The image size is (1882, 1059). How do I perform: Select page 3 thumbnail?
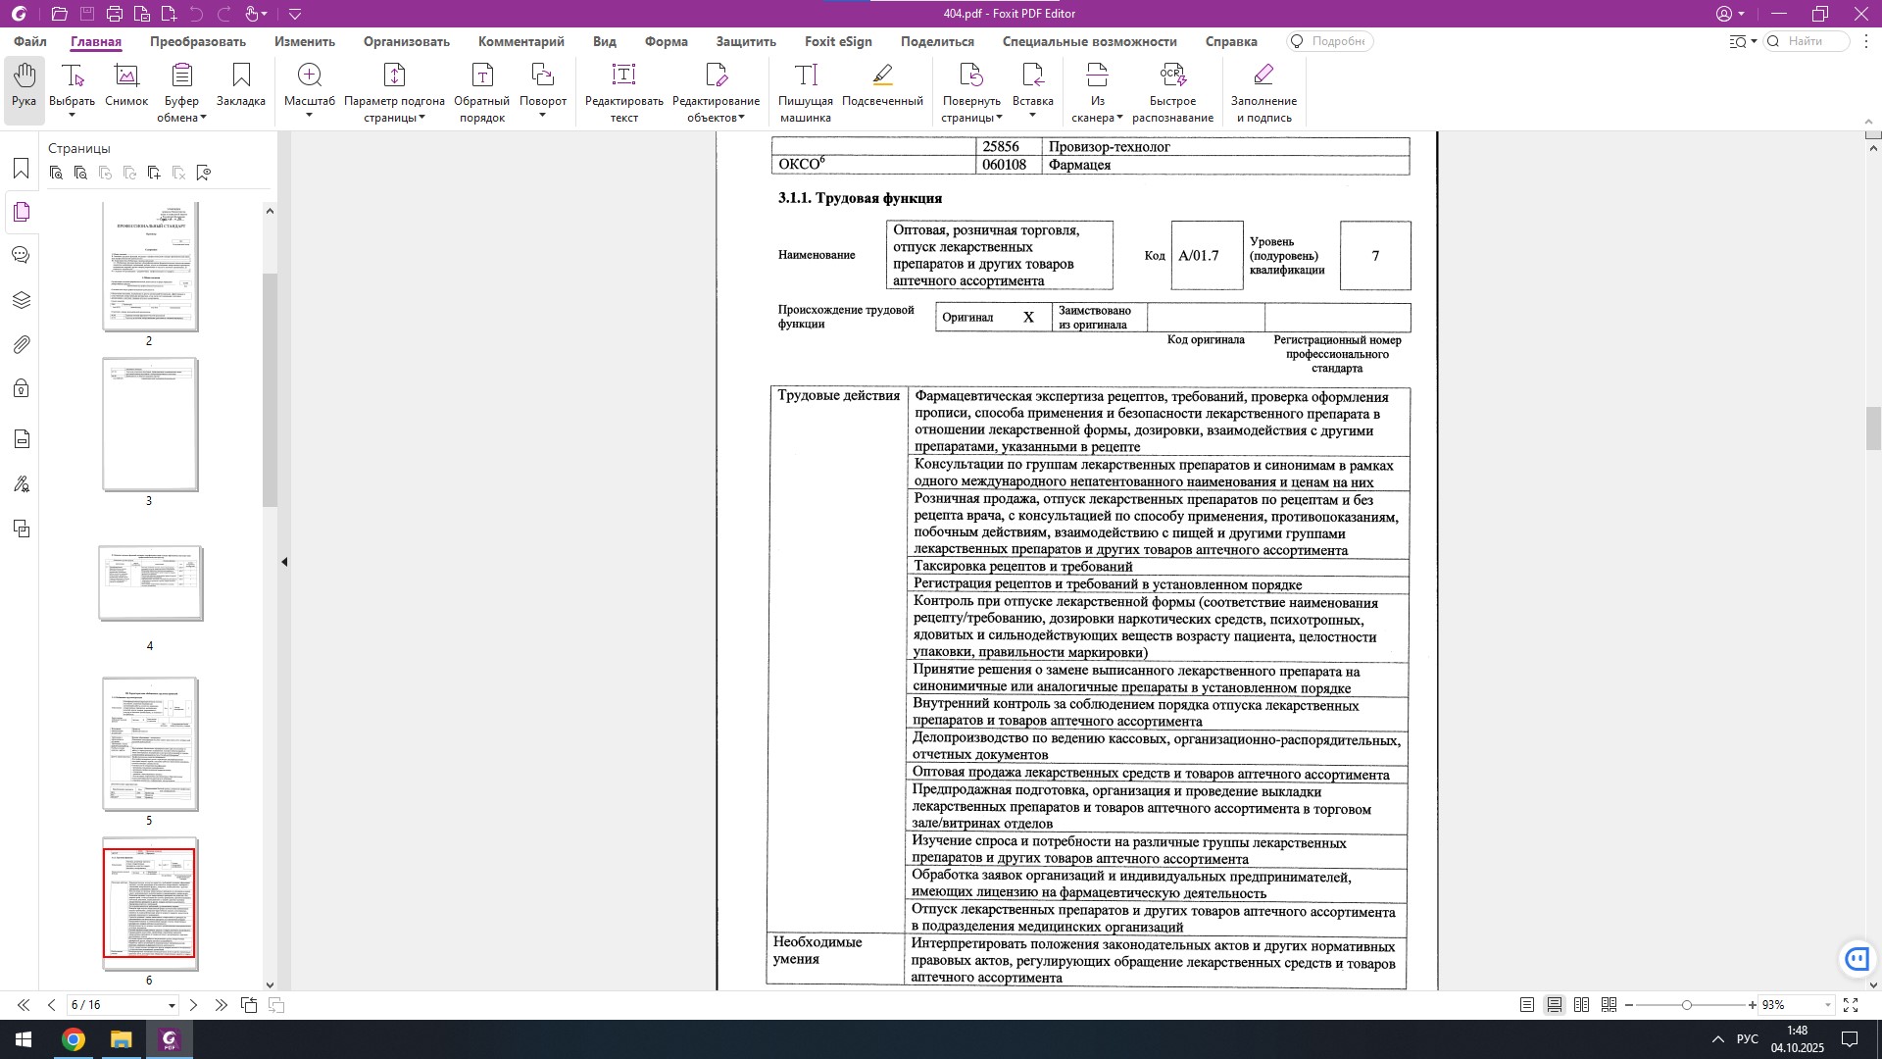click(150, 425)
